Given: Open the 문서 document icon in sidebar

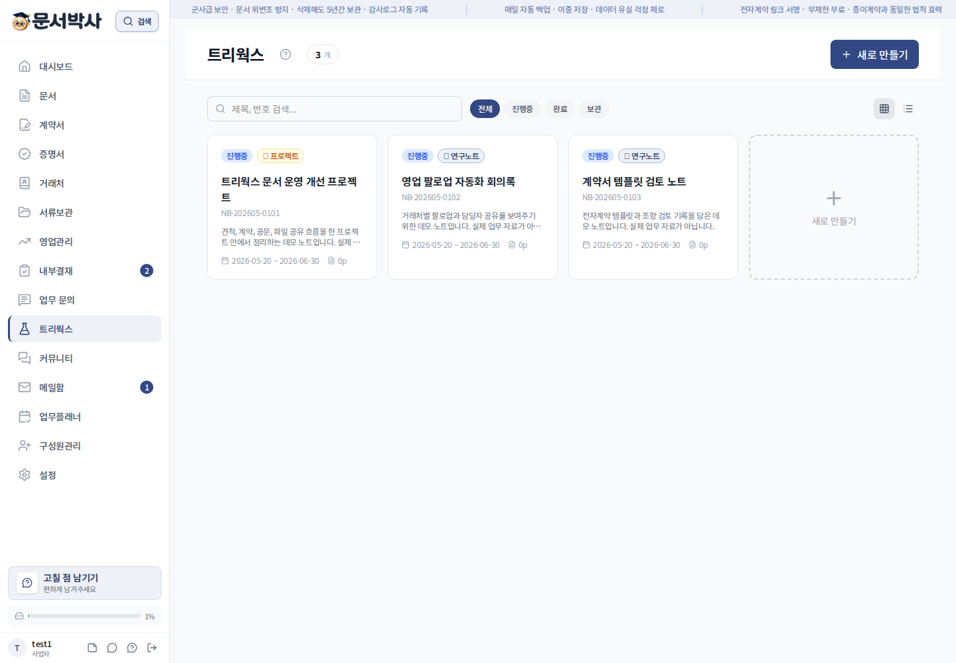Looking at the screenshot, I should (25, 95).
